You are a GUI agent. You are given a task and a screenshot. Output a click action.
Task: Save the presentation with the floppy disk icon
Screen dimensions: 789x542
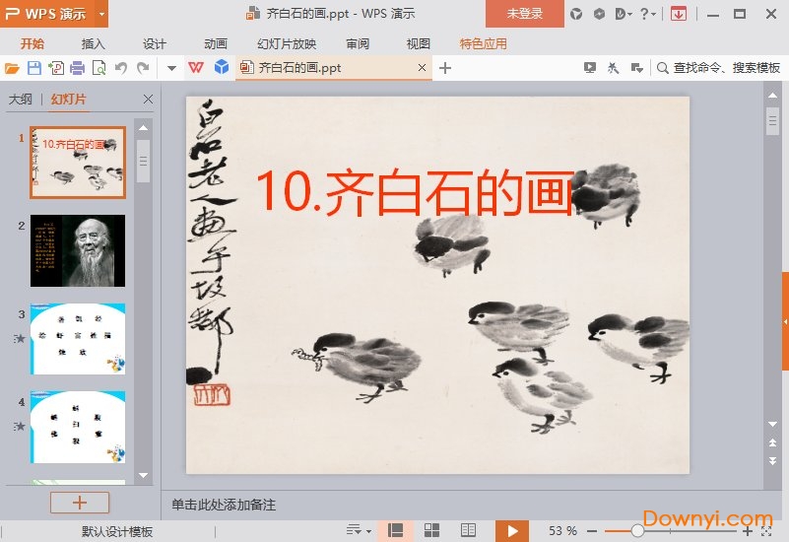click(x=34, y=68)
